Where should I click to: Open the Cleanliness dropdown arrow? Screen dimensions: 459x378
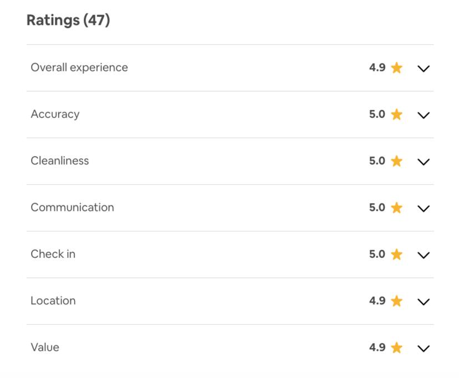point(424,162)
